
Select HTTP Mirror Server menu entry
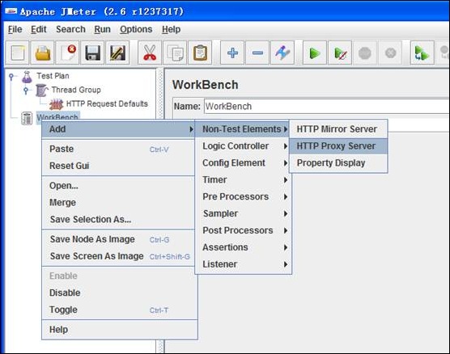pyautogui.click(x=338, y=129)
